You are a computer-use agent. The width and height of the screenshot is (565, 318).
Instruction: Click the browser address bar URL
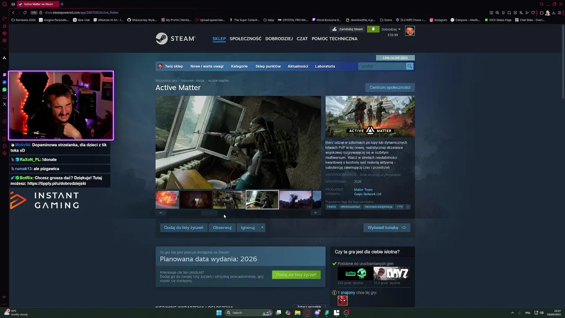pos(82,13)
